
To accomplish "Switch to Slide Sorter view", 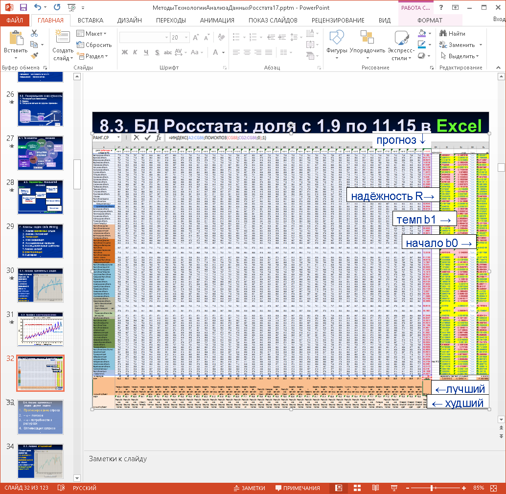I will click(x=357, y=488).
